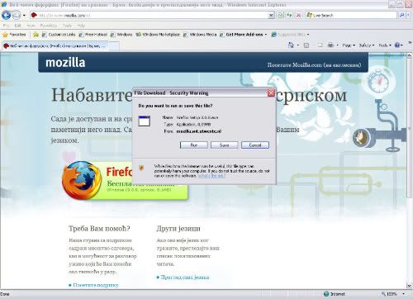The height and width of the screenshot is (299, 413).
Task: Open the Page menu in command bar
Action: [x=349, y=45]
